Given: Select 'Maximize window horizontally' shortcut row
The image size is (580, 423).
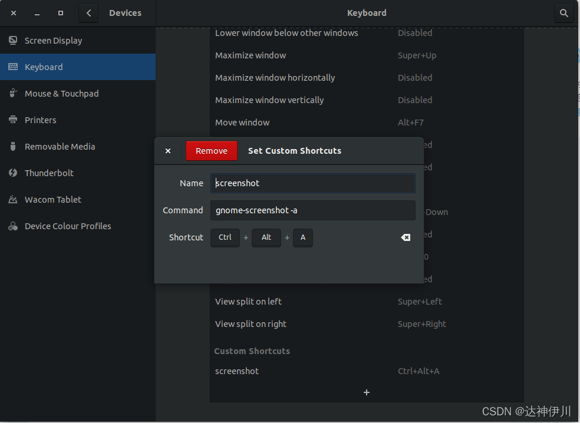Looking at the screenshot, I should pos(367,78).
